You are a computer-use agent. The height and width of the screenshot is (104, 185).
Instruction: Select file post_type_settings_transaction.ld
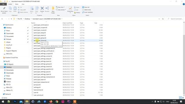click(44, 77)
